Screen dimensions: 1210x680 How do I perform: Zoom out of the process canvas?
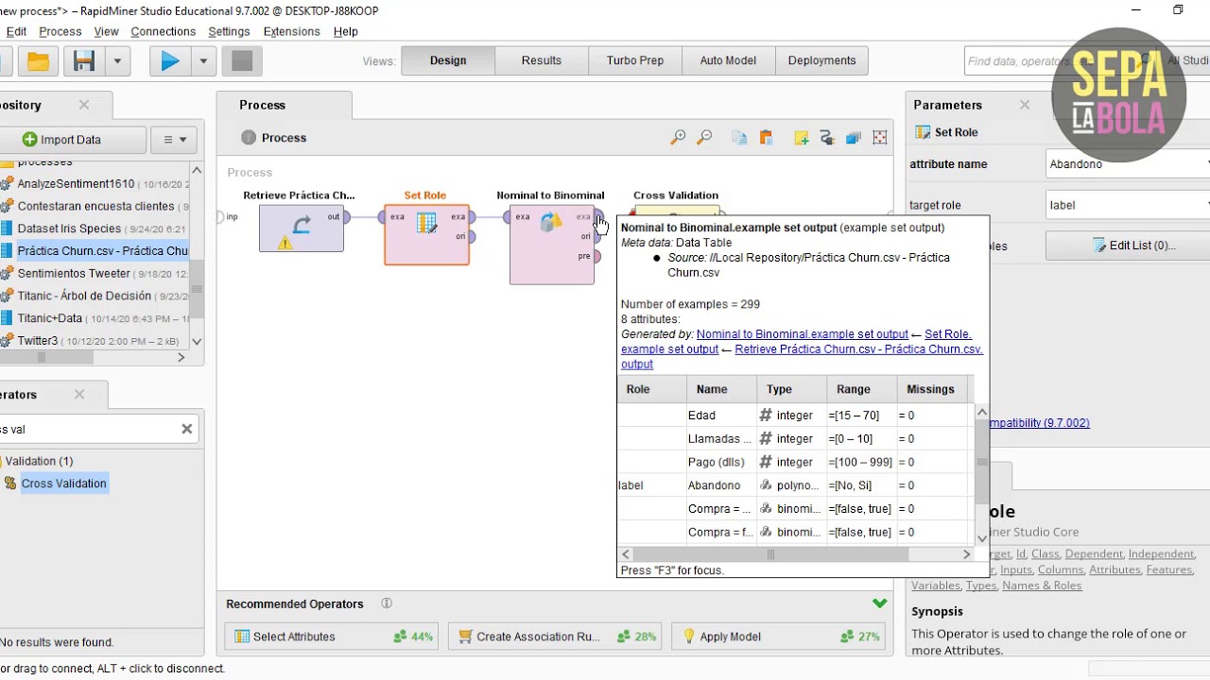[704, 138]
